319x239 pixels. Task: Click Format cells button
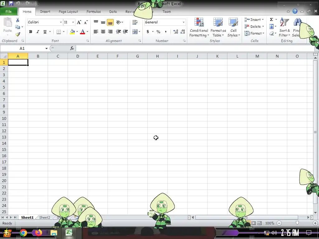tap(254, 33)
